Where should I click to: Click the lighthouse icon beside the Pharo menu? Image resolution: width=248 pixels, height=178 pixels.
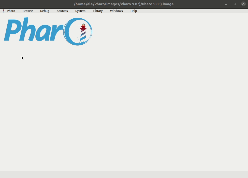[x=4, y=11]
